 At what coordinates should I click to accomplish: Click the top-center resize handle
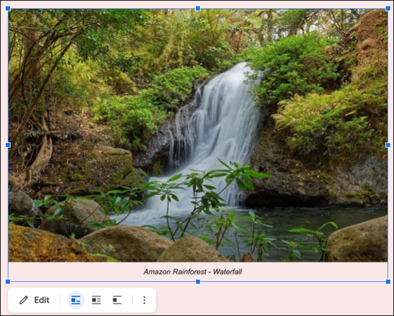[x=198, y=9]
